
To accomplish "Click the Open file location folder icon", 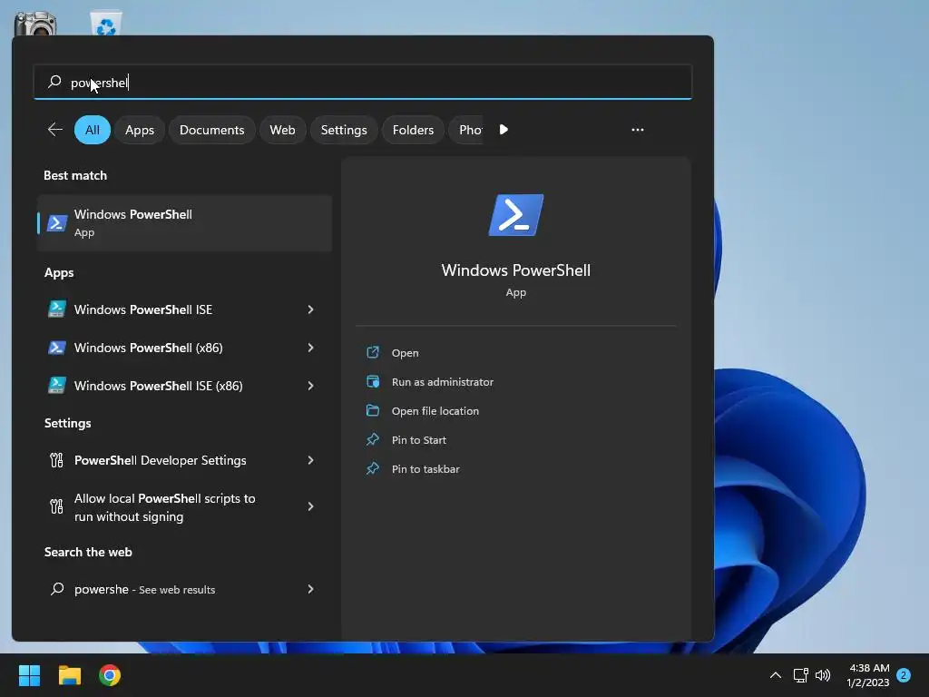I will [373, 410].
